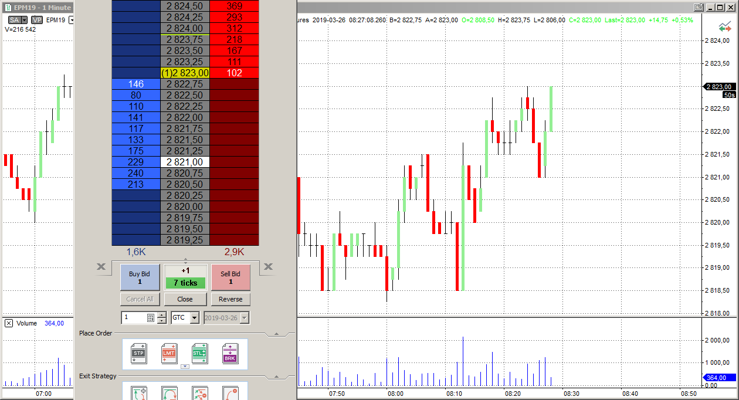Click the price cell (1)2 823,00

click(x=185, y=73)
